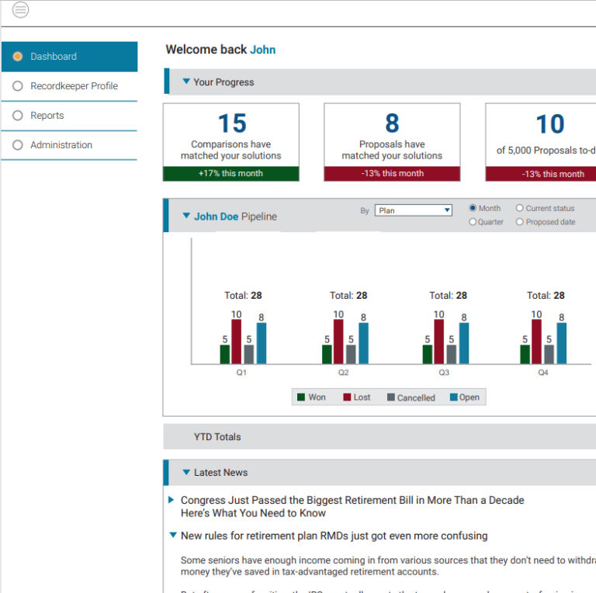Image resolution: width=596 pixels, height=593 pixels.
Task: Click the Reports circle icon
Action: pyautogui.click(x=18, y=116)
